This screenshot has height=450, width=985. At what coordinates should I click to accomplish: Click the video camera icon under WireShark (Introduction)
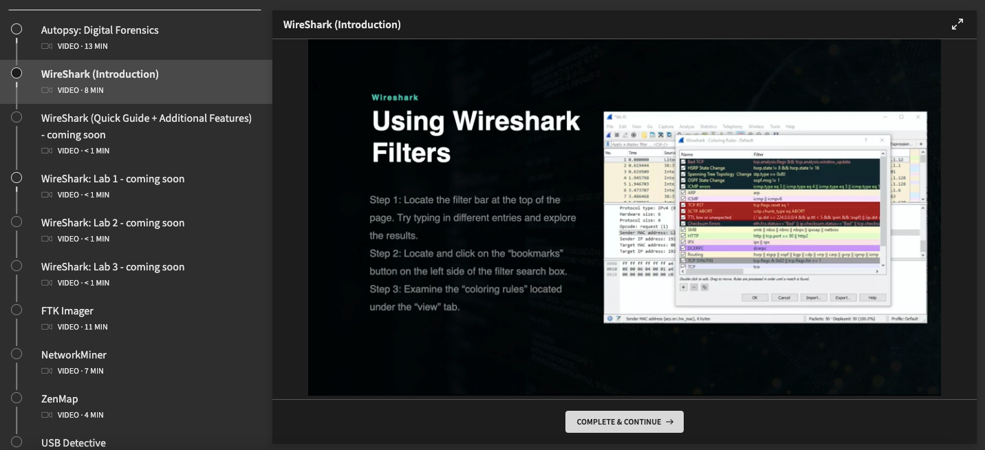(x=47, y=90)
